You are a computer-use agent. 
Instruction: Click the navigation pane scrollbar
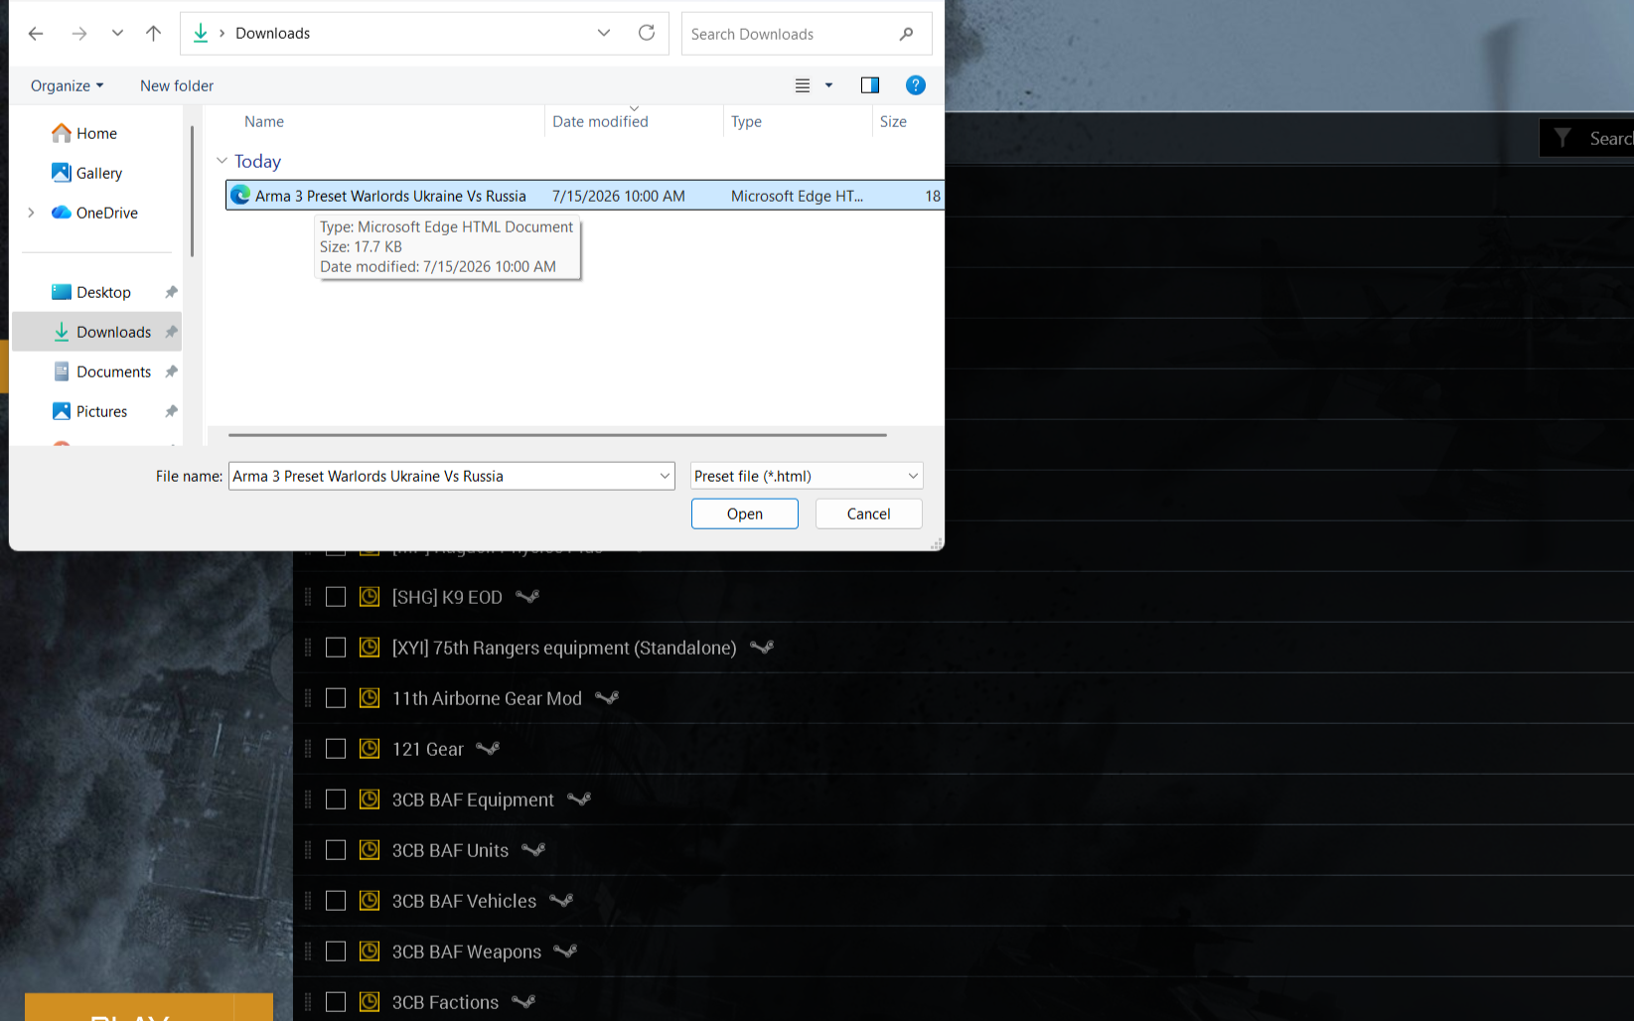point(192,189)
